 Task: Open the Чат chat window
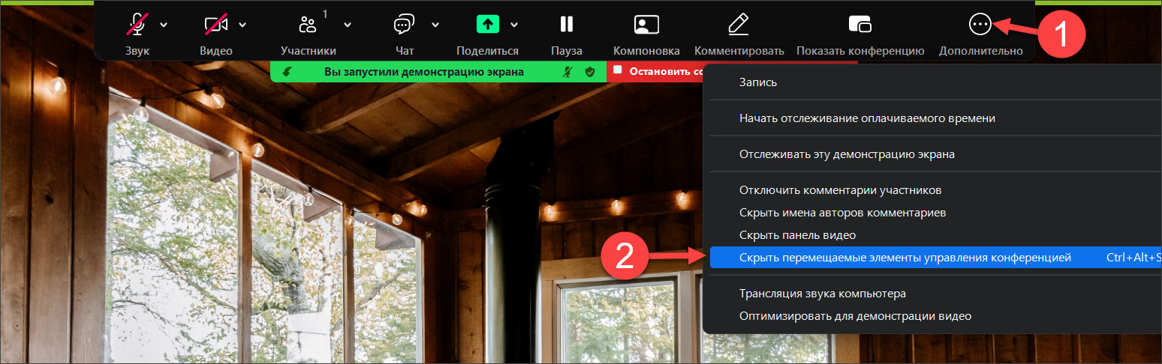pyautogui.click(x=404, y=25)
